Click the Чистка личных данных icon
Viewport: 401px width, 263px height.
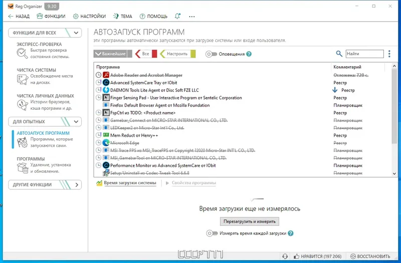(23, 105)
